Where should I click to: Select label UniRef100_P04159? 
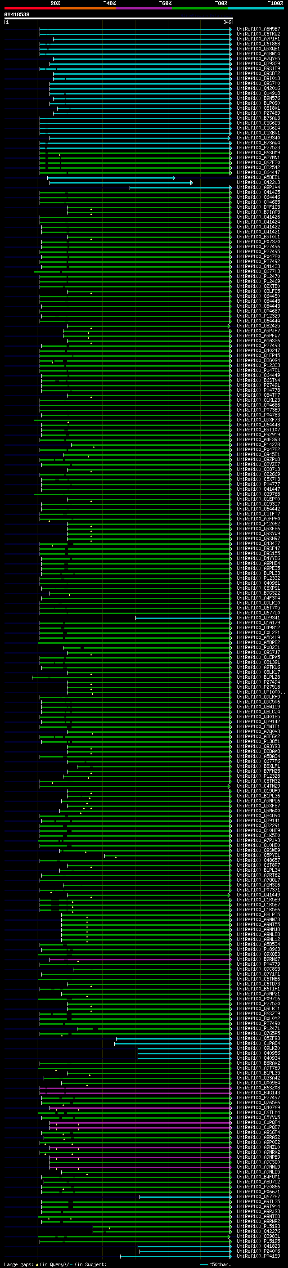point(258,1256)
